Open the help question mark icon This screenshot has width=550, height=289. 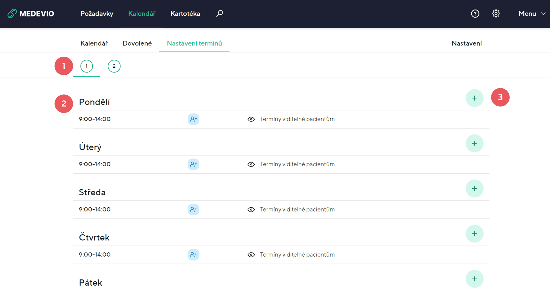(x=475, y=13)
